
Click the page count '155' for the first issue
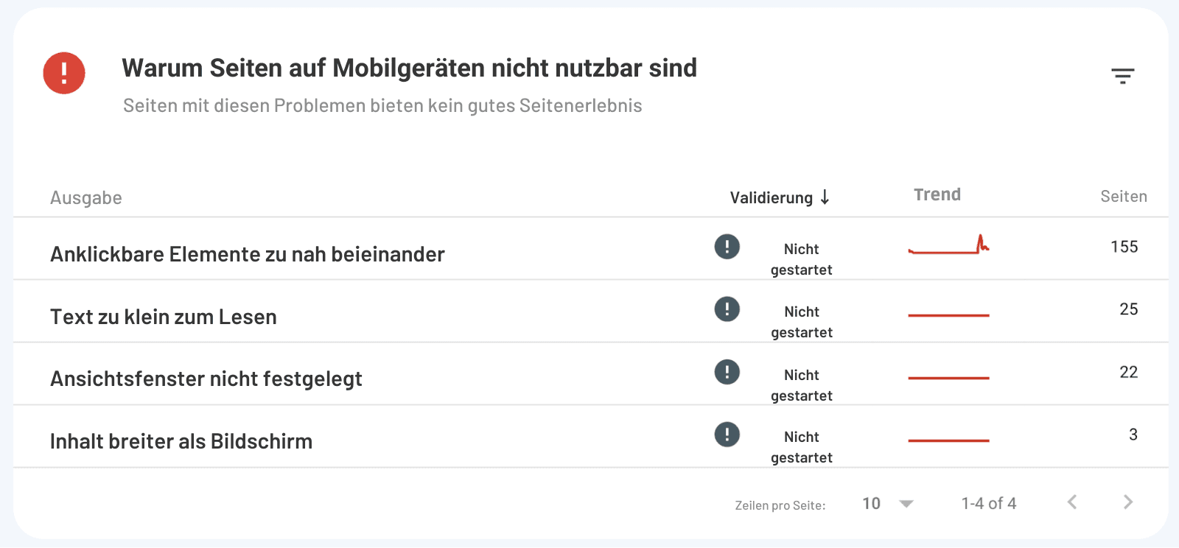click(x=1123, y=247)
